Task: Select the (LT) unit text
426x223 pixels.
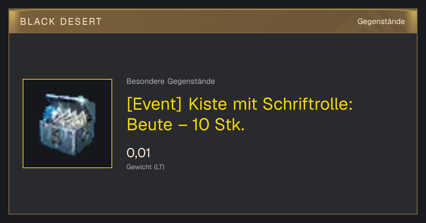Action: pos(159,167)
